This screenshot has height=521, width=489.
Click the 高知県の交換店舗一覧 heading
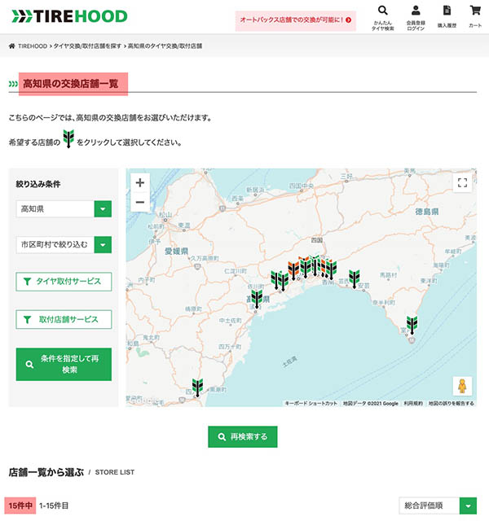coord(71,84)
